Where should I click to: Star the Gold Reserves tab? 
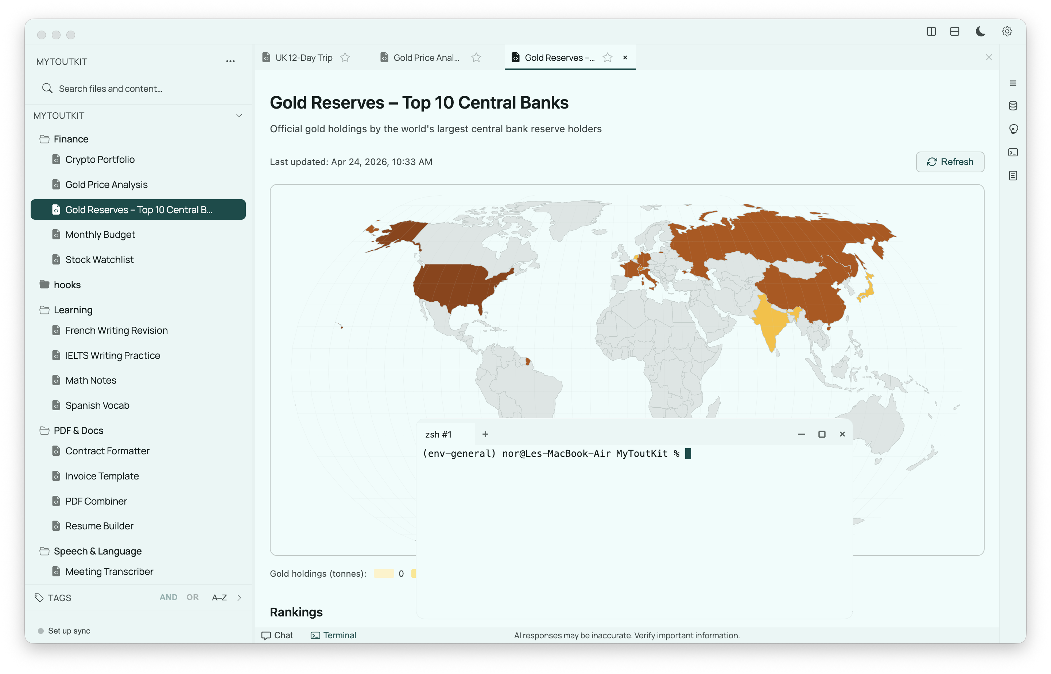(x=607, y=57)
